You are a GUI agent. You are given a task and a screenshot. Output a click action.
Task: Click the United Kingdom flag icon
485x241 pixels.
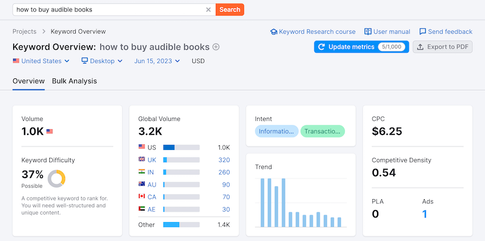click(x=142, y=159)
